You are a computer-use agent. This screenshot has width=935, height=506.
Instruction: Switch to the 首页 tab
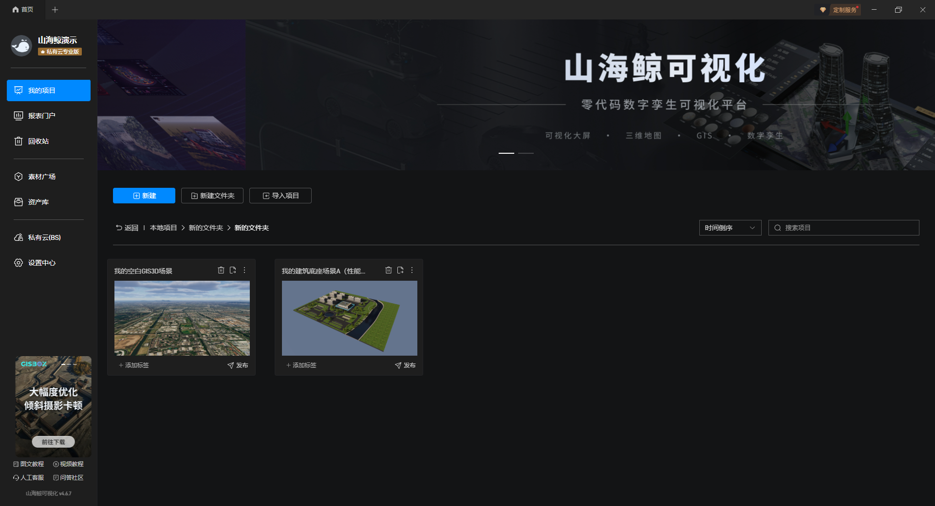pos(23,10)
